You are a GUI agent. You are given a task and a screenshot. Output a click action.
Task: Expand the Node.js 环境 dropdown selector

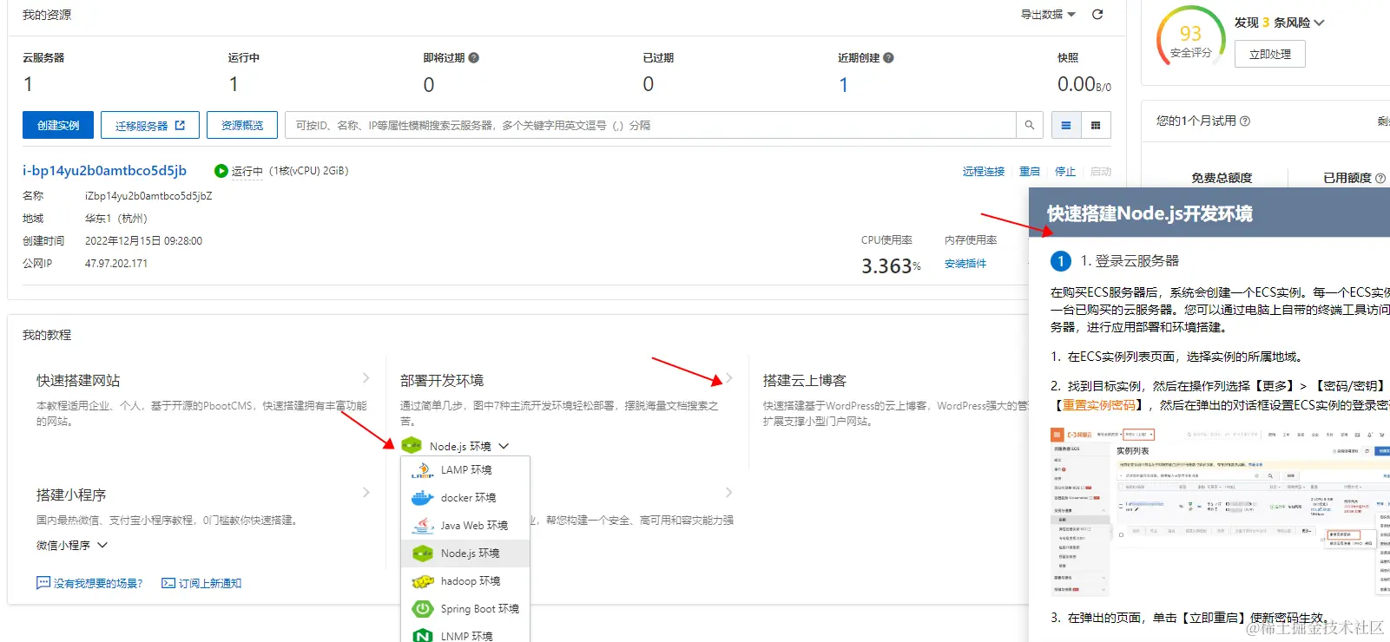pos(455,446)
